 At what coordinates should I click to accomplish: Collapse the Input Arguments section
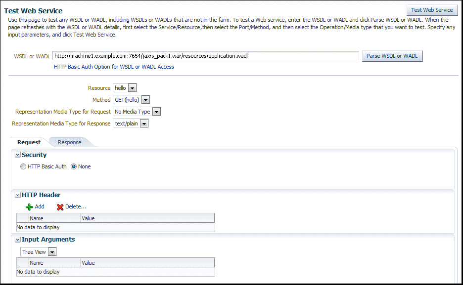point(18,240)
